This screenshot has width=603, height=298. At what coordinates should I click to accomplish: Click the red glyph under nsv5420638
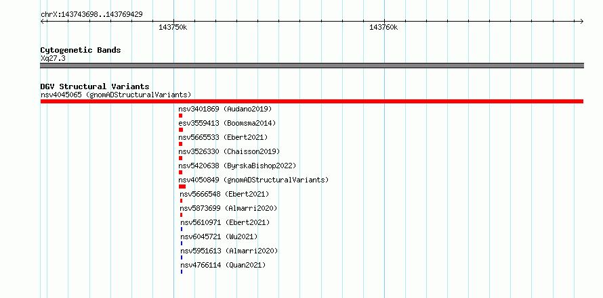point(180,172)
